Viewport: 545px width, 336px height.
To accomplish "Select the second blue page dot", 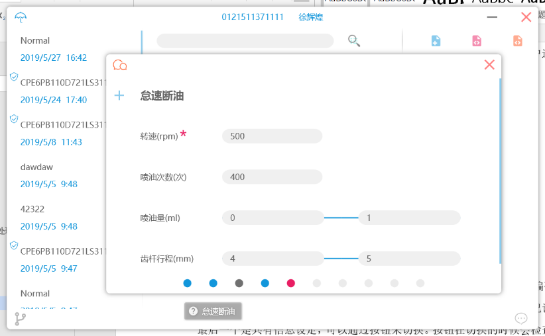I will [213, 283].
